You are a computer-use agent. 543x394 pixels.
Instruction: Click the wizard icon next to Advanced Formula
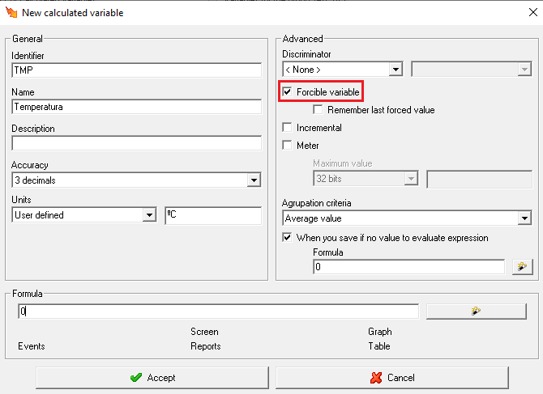tap(523, 267)
